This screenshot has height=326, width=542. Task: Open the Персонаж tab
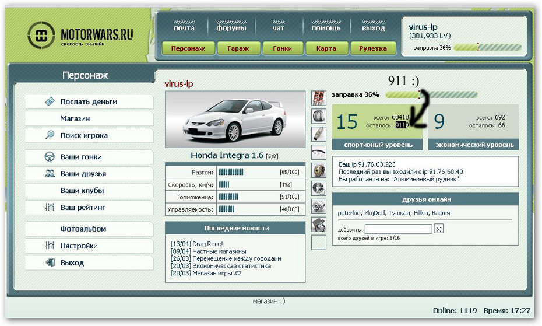[x=188, y=48]
